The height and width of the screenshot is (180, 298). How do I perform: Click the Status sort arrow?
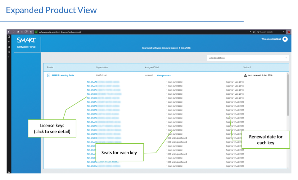tap(250, 67)
